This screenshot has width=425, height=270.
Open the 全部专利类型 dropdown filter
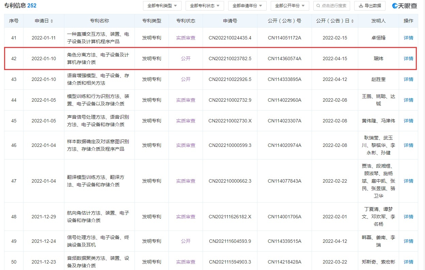coord(162,6)
